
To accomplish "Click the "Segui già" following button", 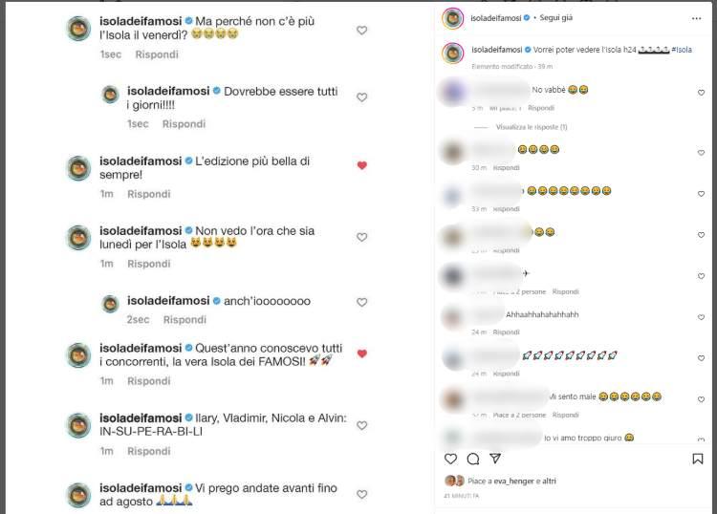I will point(556,18).
